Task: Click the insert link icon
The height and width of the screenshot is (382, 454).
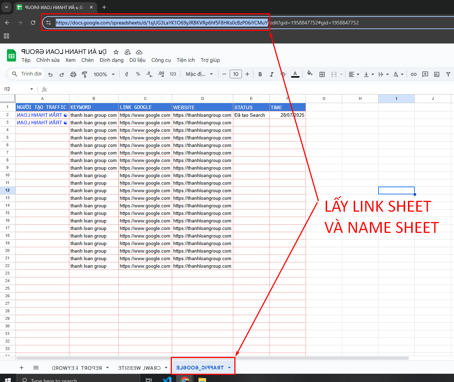Action: tap(414, 74)
